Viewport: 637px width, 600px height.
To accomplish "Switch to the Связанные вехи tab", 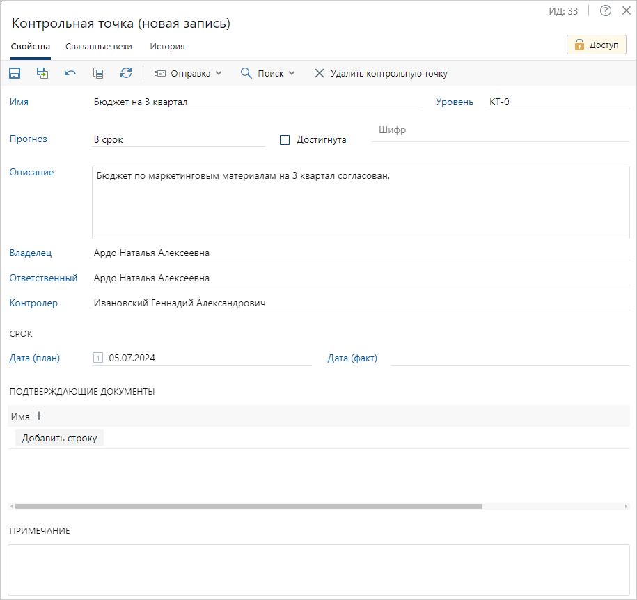I will tap(99, 47).
